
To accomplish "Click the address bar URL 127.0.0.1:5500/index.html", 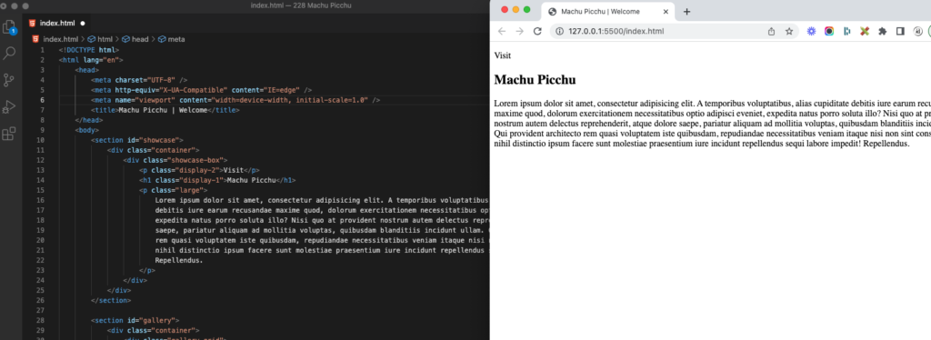I will (x=616, y=32).
